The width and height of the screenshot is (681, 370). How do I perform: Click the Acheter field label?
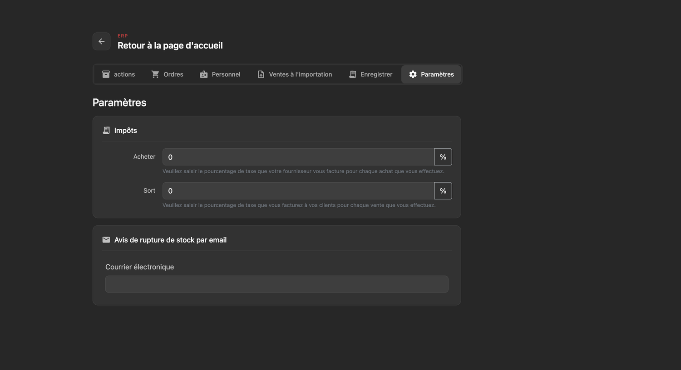point(144,156)
